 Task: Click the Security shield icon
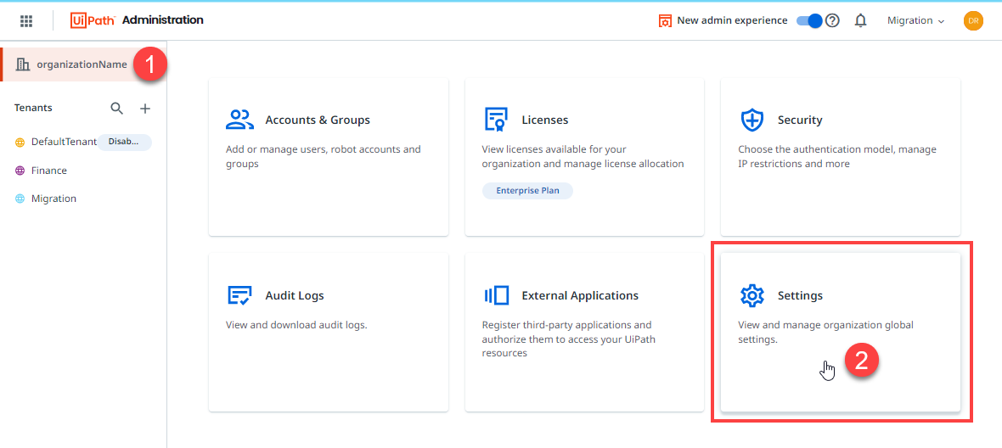pyautogui.click(x=752, y=120)
